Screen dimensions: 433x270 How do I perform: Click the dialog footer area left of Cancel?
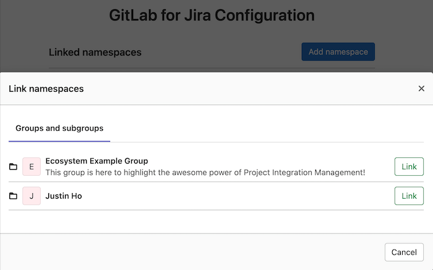pos(186,252)
